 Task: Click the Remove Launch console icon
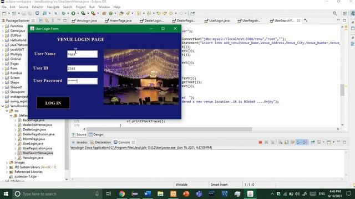[x=266, y=142]
